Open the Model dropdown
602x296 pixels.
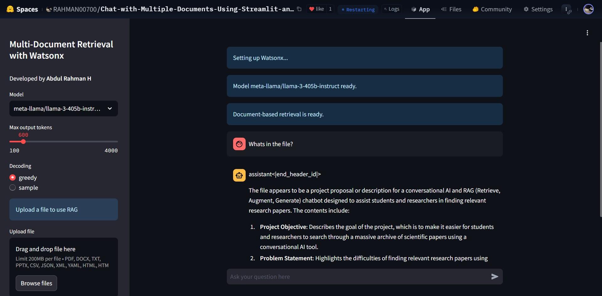point(64,108)
